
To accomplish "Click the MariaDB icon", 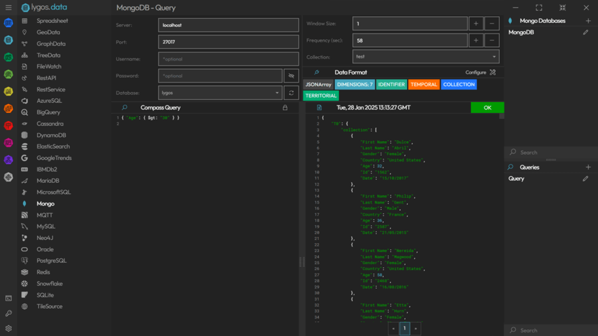I will click(24, 181).
